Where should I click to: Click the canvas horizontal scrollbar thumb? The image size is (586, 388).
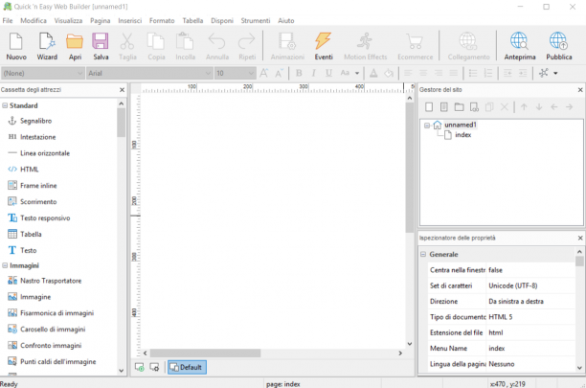[205, 354]
